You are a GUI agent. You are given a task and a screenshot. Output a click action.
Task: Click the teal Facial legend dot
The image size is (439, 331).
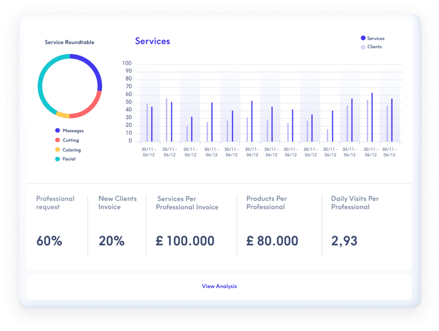coord(57,159)
